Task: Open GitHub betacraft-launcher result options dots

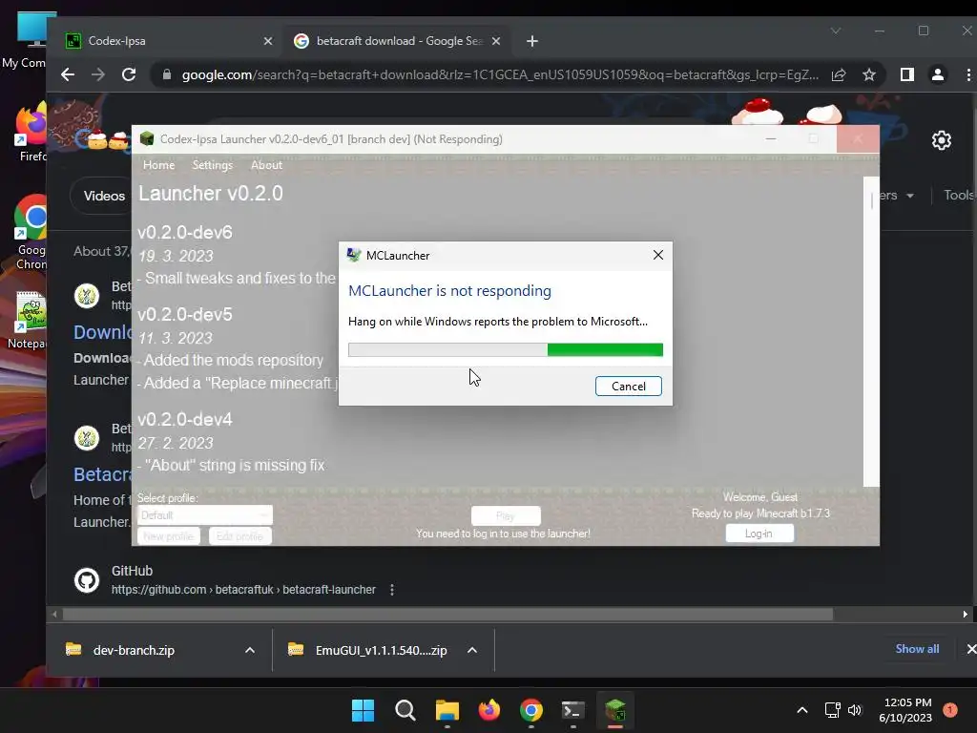Action: click(x=392, y=590)
